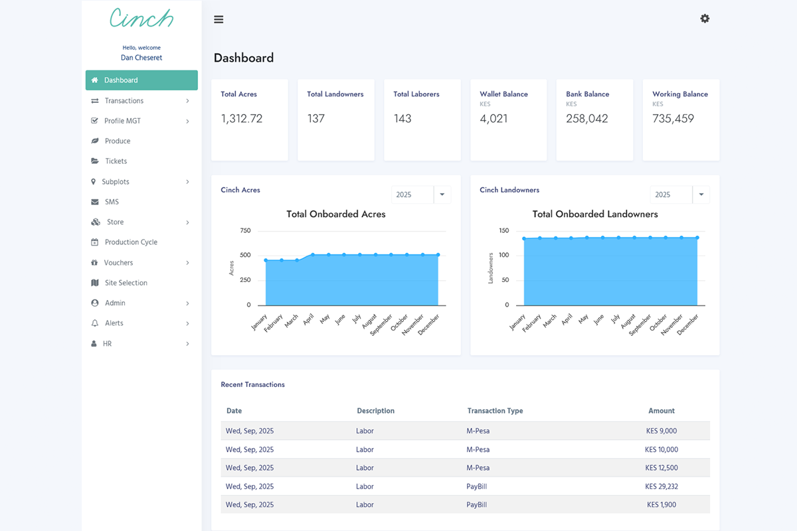Screen dimensions: 797x531
Task: Click the Produce leaf icon
Action: (x=94, y=141)
